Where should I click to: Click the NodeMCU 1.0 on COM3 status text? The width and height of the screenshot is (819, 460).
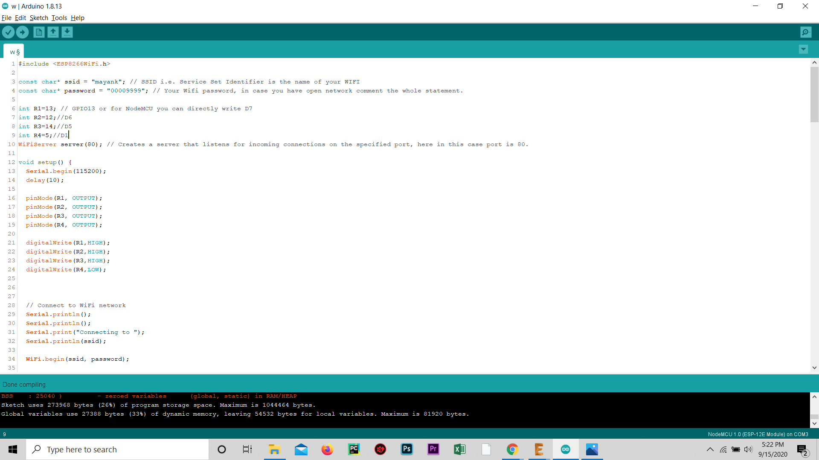(758, 434)
